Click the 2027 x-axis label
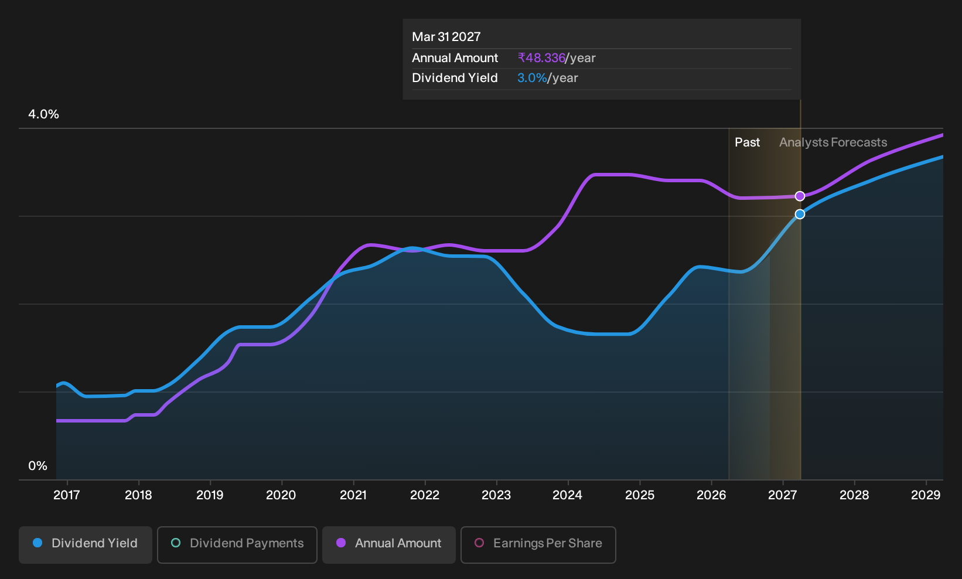This screenshot has height=579, width=962. 783,495
